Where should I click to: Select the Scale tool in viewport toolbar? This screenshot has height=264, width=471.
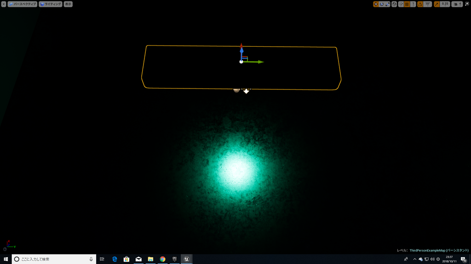click(x=386, y=4)
